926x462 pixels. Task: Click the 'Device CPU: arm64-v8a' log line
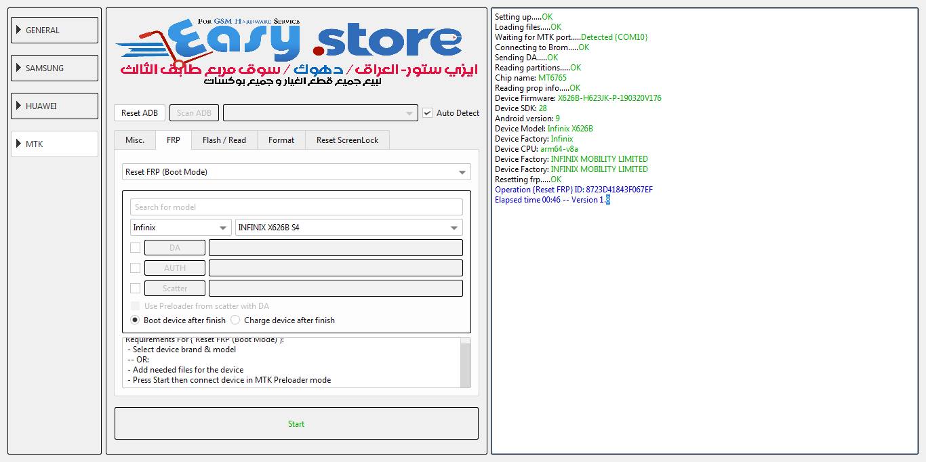tap(537, 149)
